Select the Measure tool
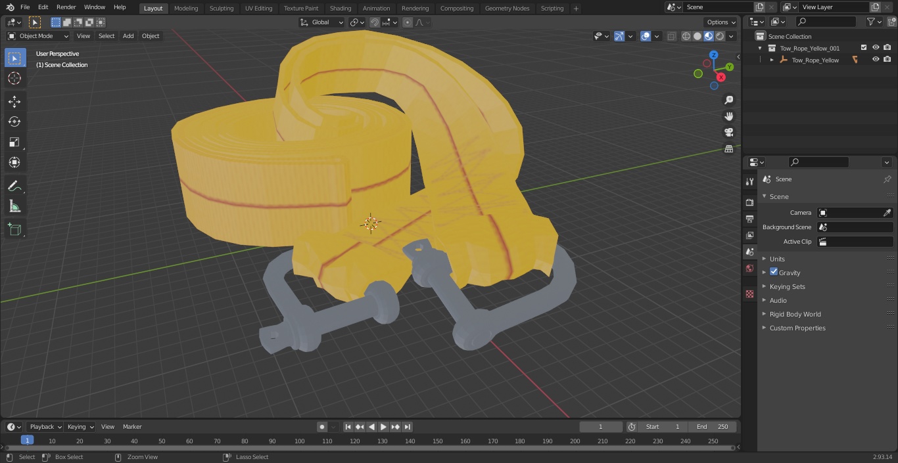 tap(14, 207)
